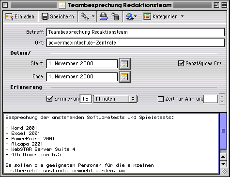Edit the Ort location field
This screenshot has width=230, height=177.
pos(136,43)
